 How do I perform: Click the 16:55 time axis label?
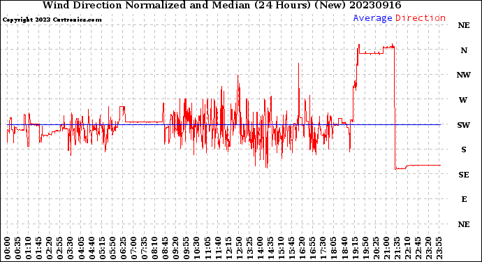click(x=313, y=248)
